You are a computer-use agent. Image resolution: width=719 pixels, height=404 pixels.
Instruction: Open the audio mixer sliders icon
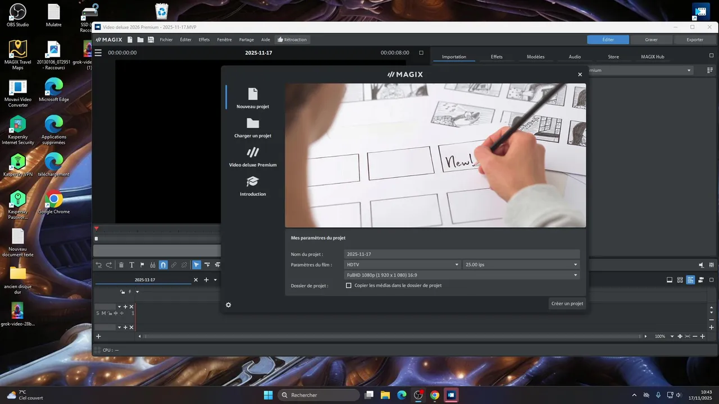click(x=712, y=265)
